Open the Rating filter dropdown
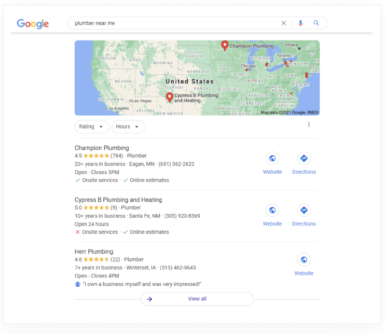Image resolution: width=385 pixels, height=334 pixels. coord(92,127)
